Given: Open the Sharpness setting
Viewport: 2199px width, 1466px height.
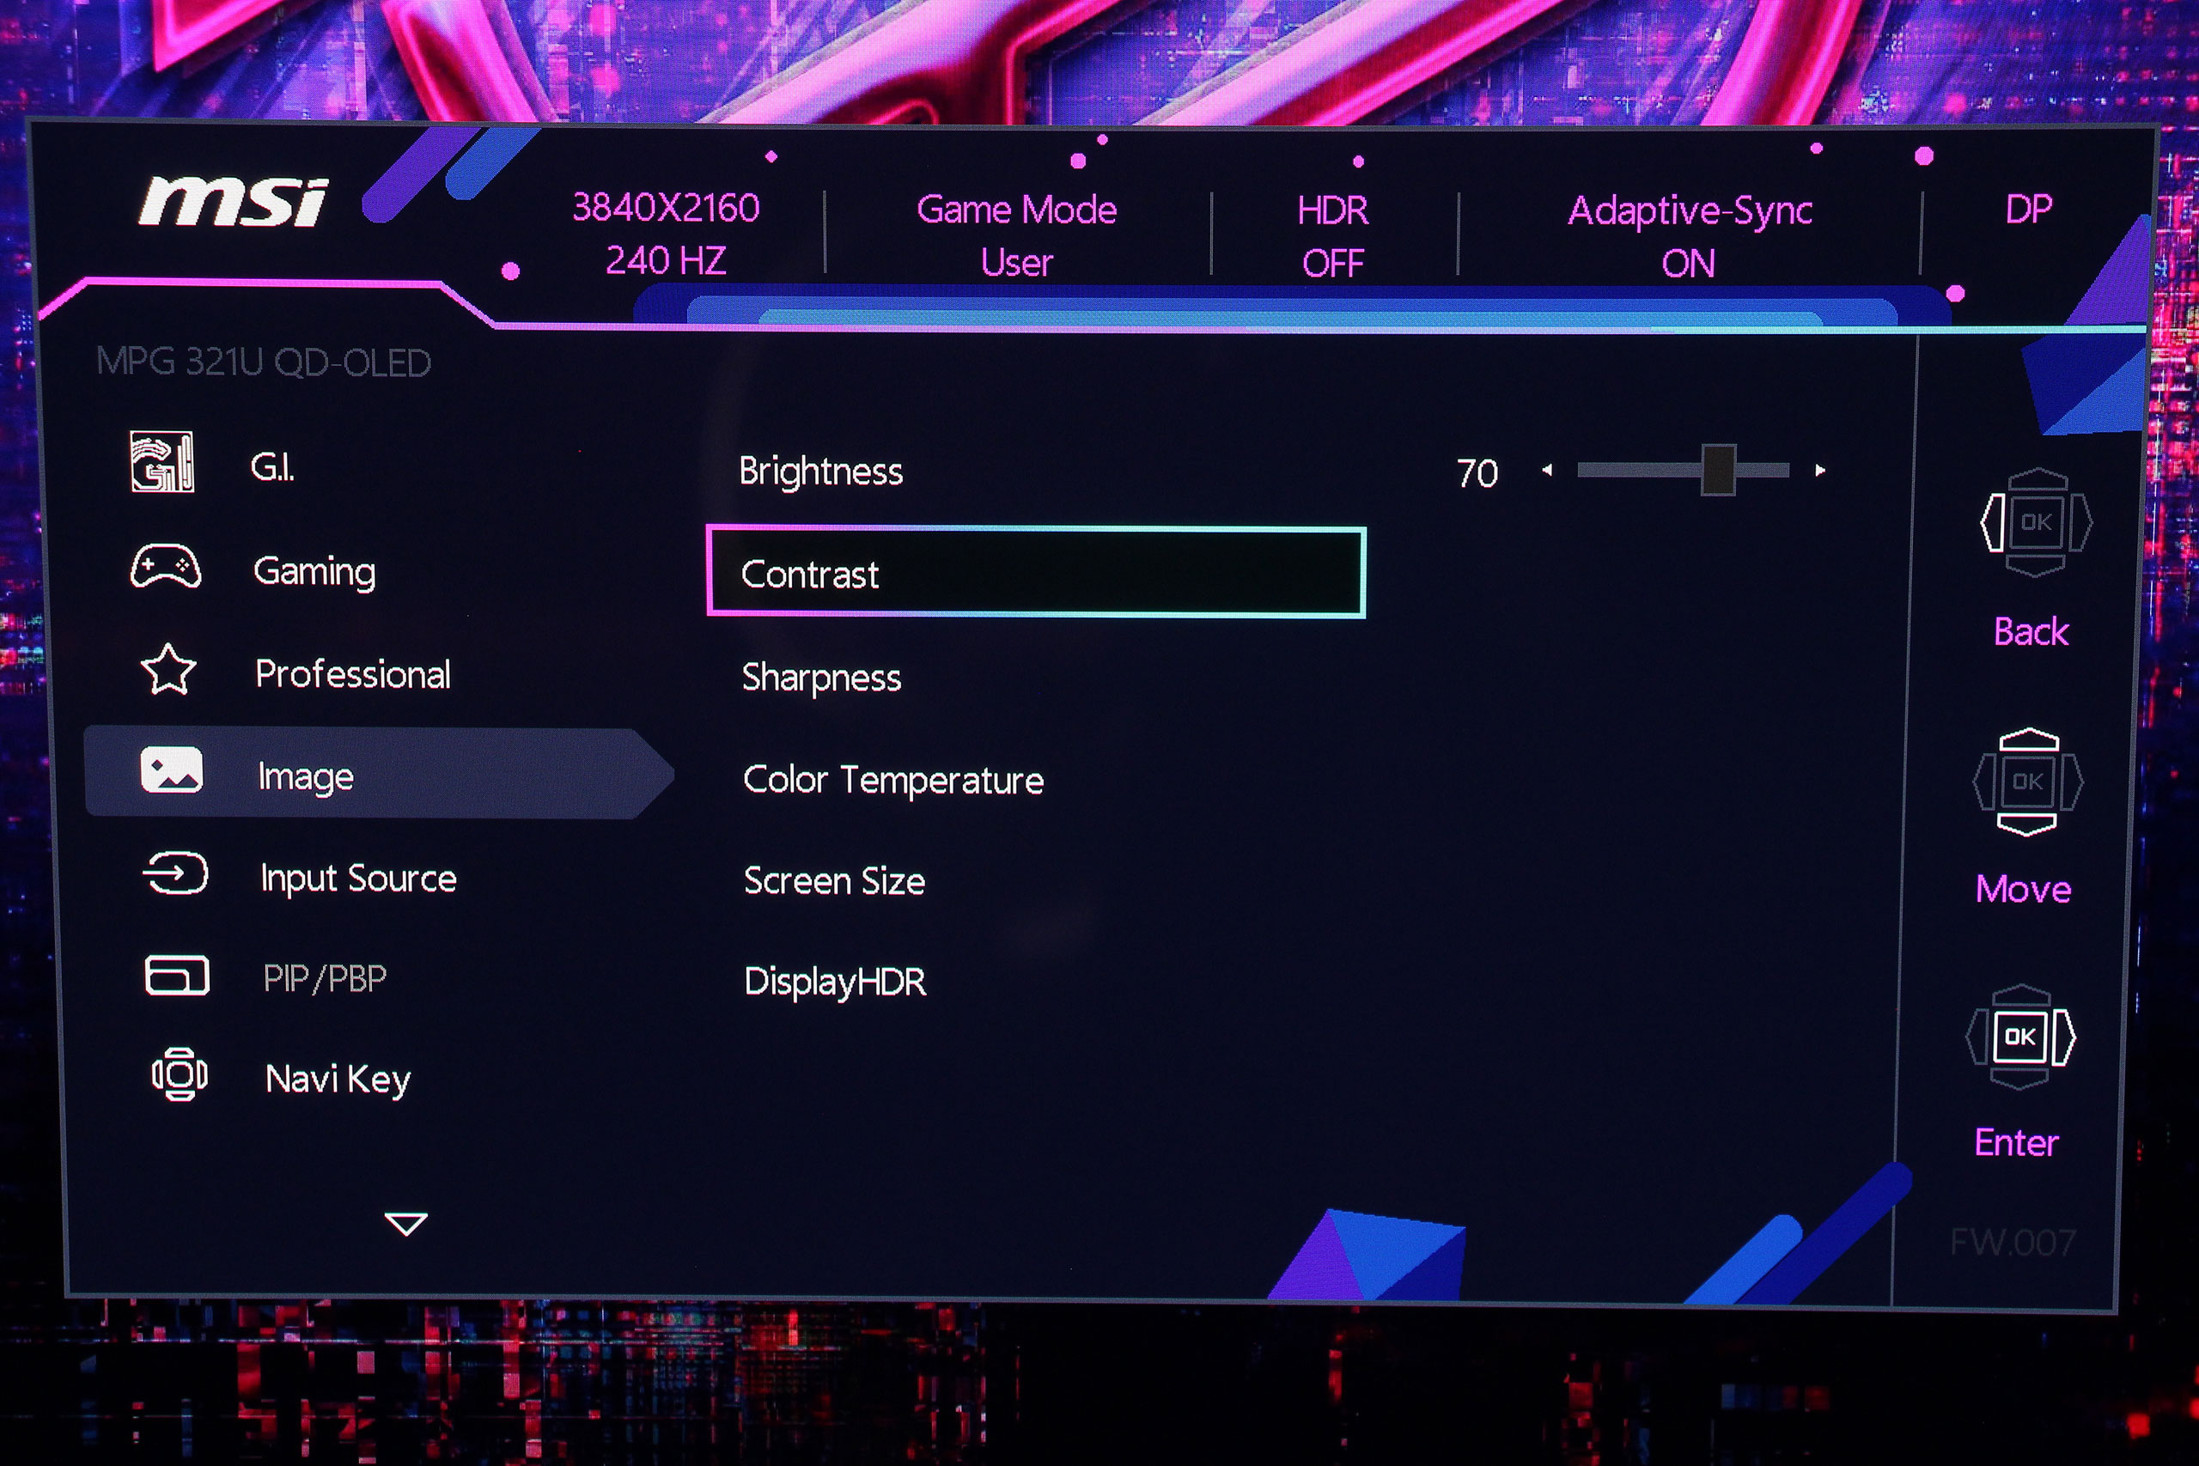Looking at the screenshot, I should (x=821, y=677).
